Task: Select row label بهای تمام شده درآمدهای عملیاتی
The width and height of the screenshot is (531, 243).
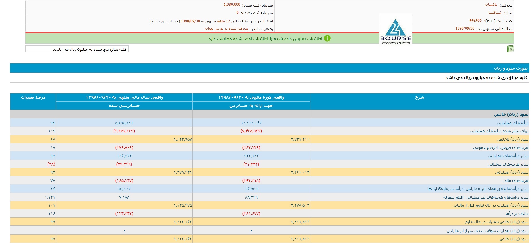Action: (499, 131)
